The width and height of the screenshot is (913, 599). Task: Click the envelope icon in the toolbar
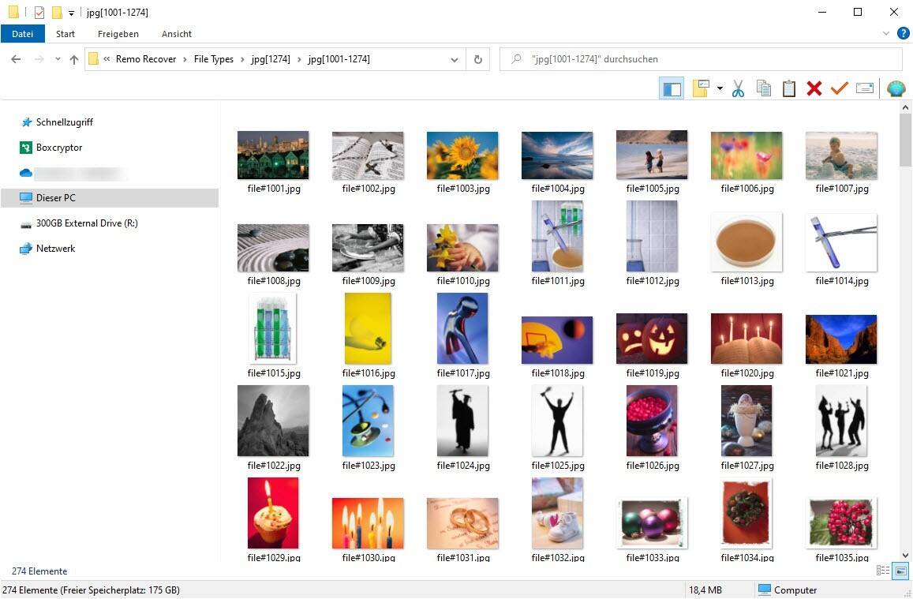click(865, 88)
